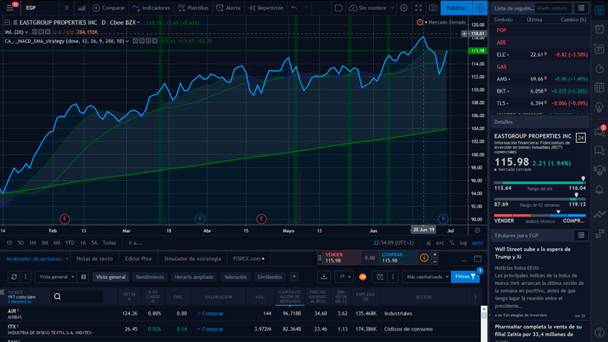The width and height of the screenshot is (608, 342).
Task: Set range to YTD
Action: tap(70, 242)
